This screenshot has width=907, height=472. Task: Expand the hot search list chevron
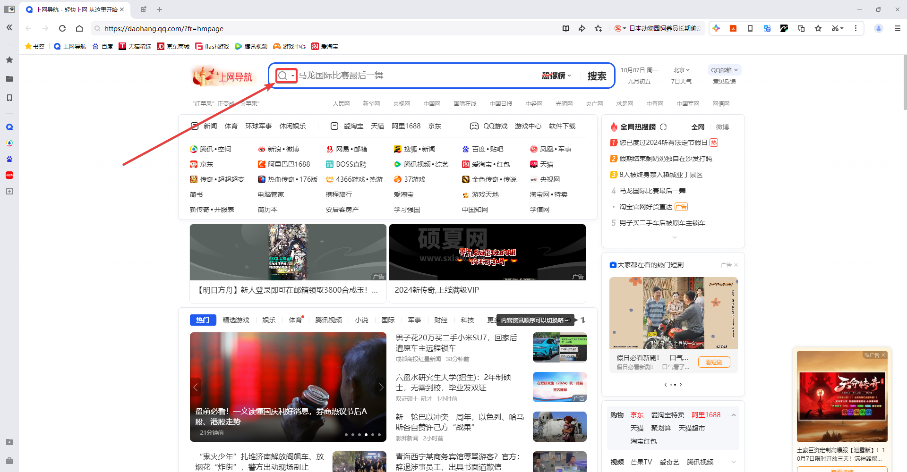click(674, 237)
